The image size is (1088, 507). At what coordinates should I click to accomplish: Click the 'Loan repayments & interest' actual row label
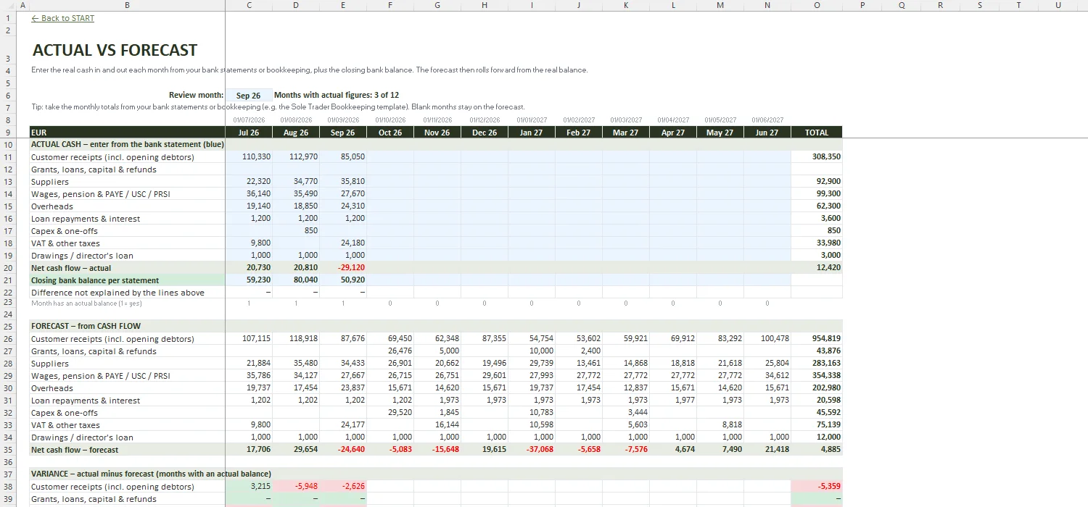(86, 219)
